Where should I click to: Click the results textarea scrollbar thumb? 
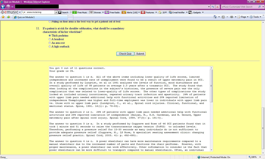(x=211, y=86)
